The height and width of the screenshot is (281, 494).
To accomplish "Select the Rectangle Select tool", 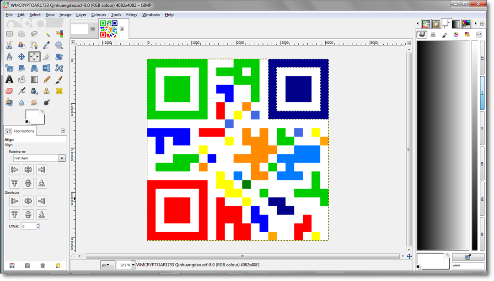I will point(10,34).
